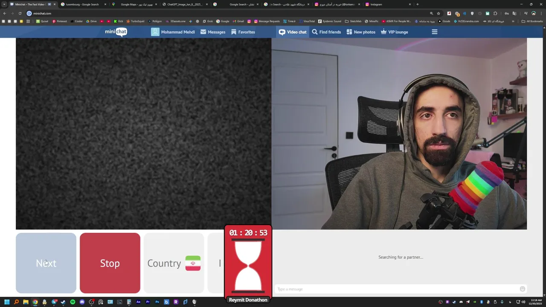Open the TurboSquid bookmark
Viewport: 546px width, 307px height.
coord(135,21)
